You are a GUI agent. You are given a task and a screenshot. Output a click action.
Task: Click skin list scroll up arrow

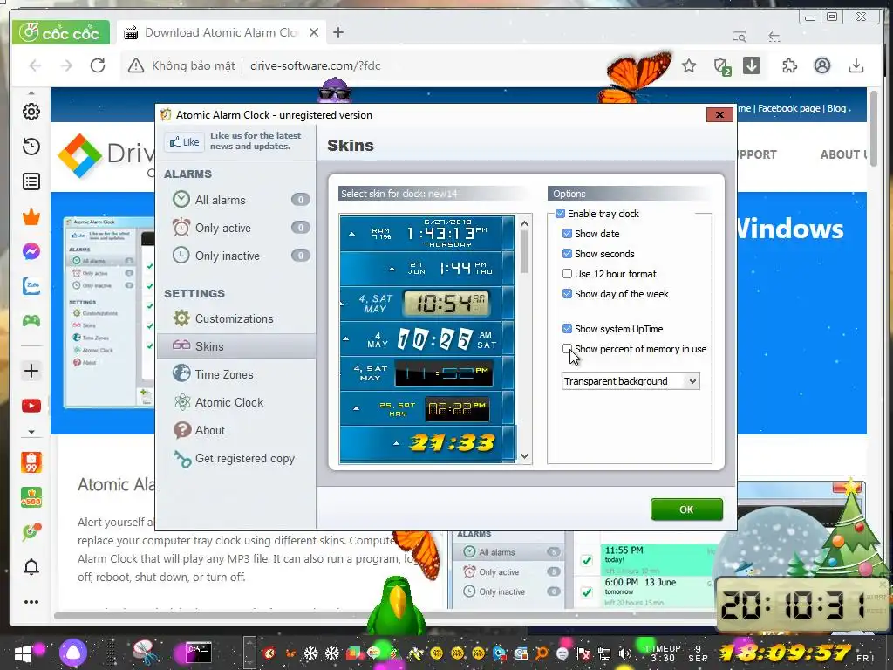click(x=524, y=223)
